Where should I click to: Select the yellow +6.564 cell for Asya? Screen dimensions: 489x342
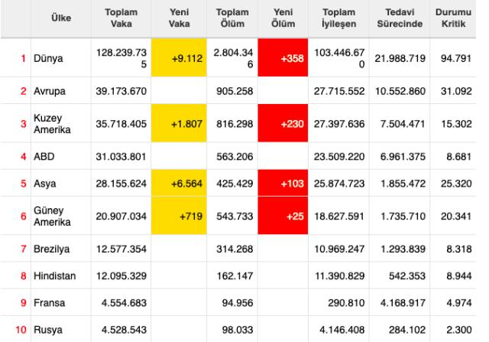[x=179, y=184]
